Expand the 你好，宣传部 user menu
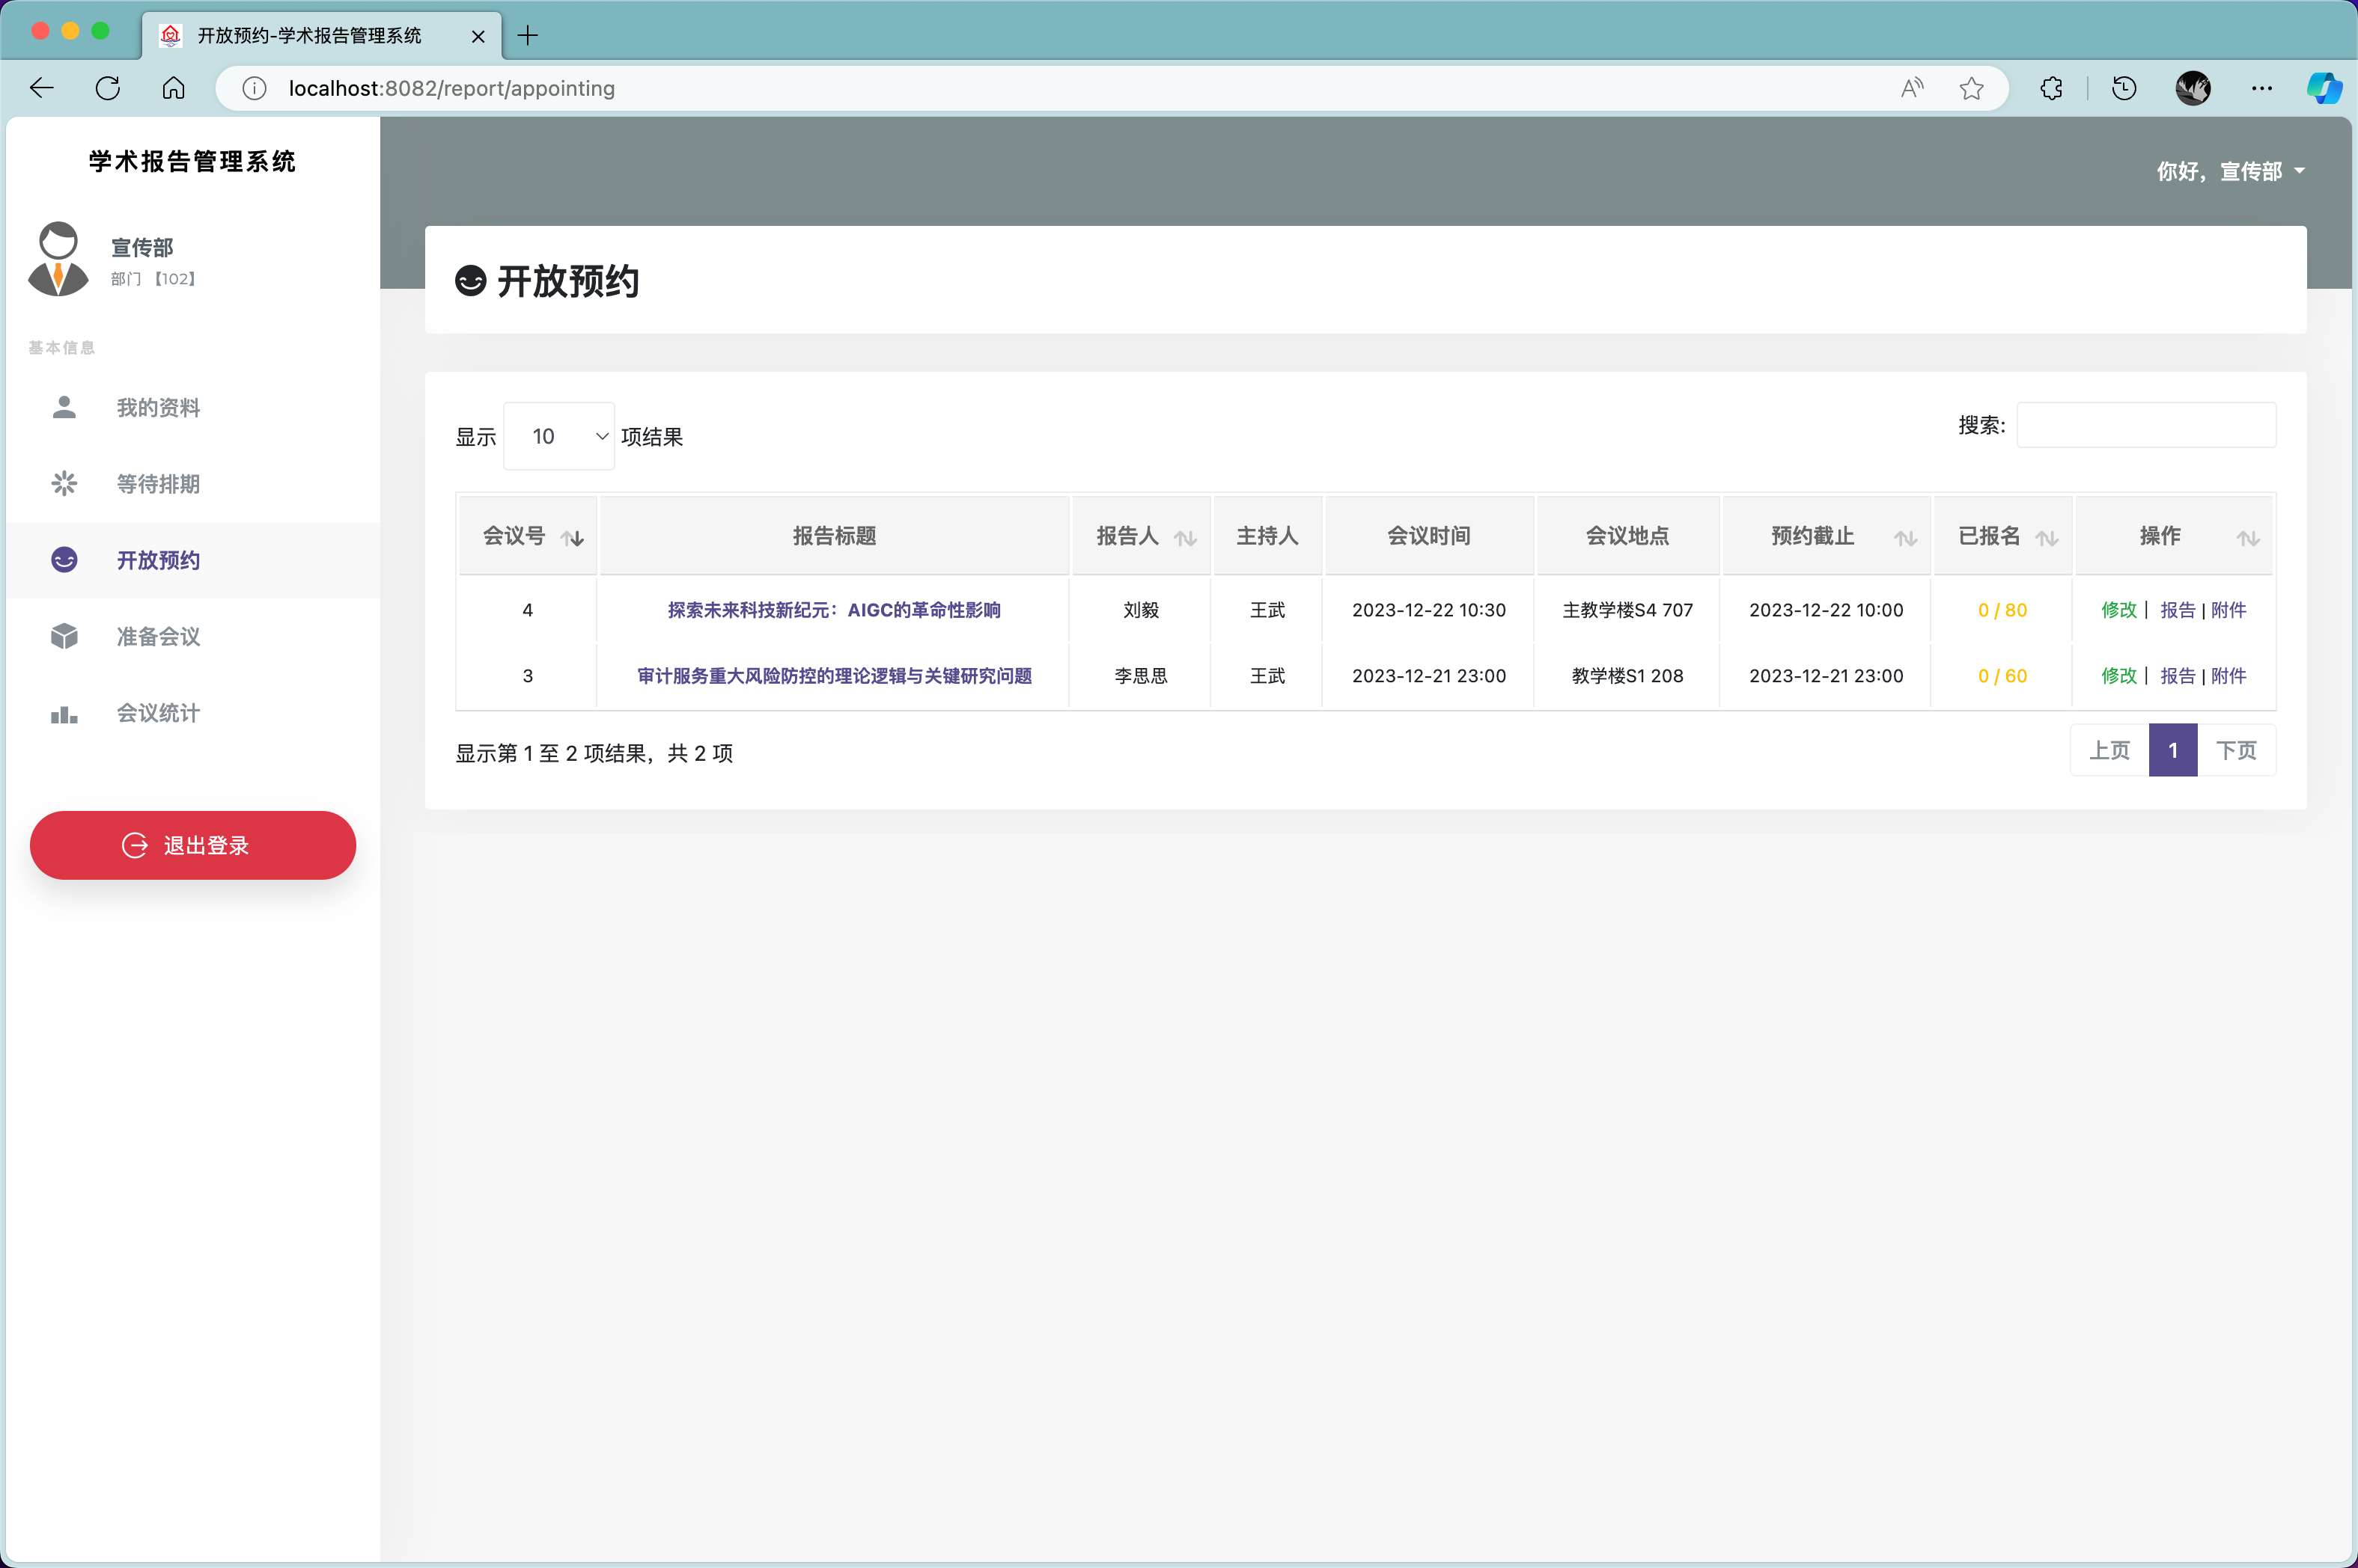This screenshot has height=1568, width=2358. click(2231, 172)
